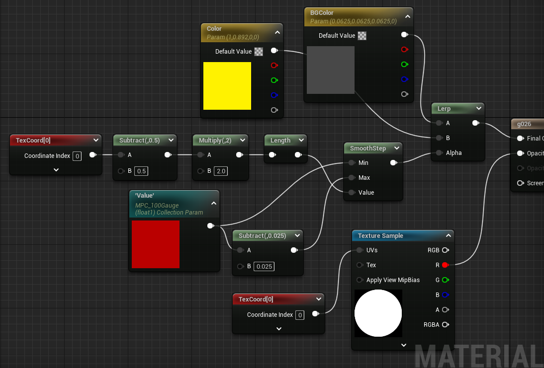This screenshot has height=368, width=544.
Task: Open the Subtract(,0.5) node chevron
Action: 171,140
